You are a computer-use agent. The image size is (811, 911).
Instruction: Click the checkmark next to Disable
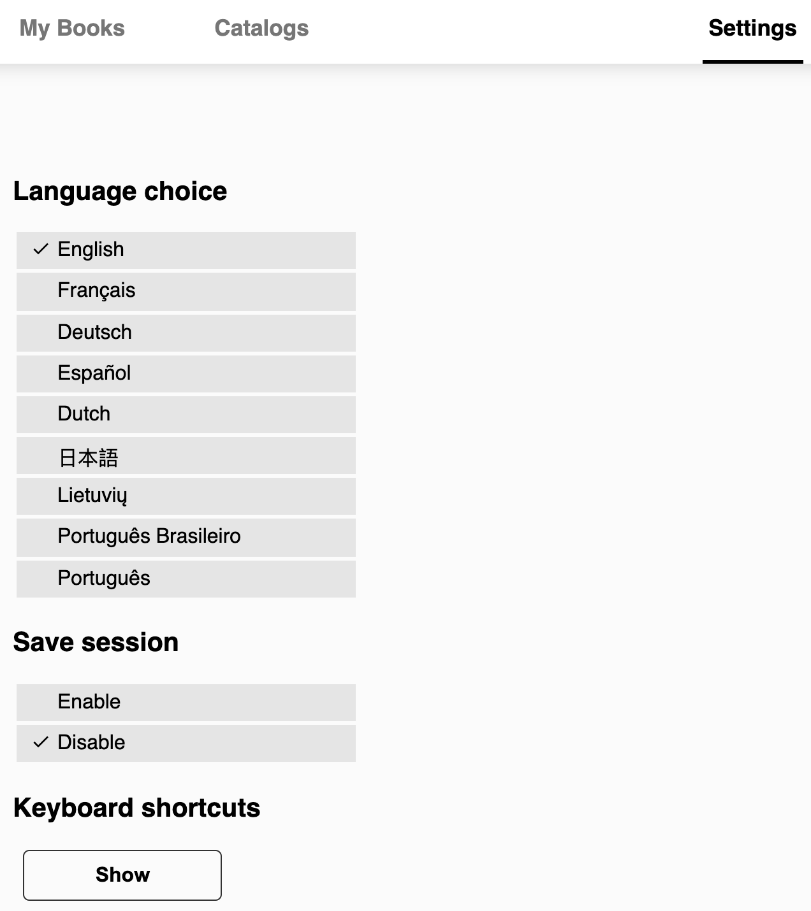click(x=40, y=742)
